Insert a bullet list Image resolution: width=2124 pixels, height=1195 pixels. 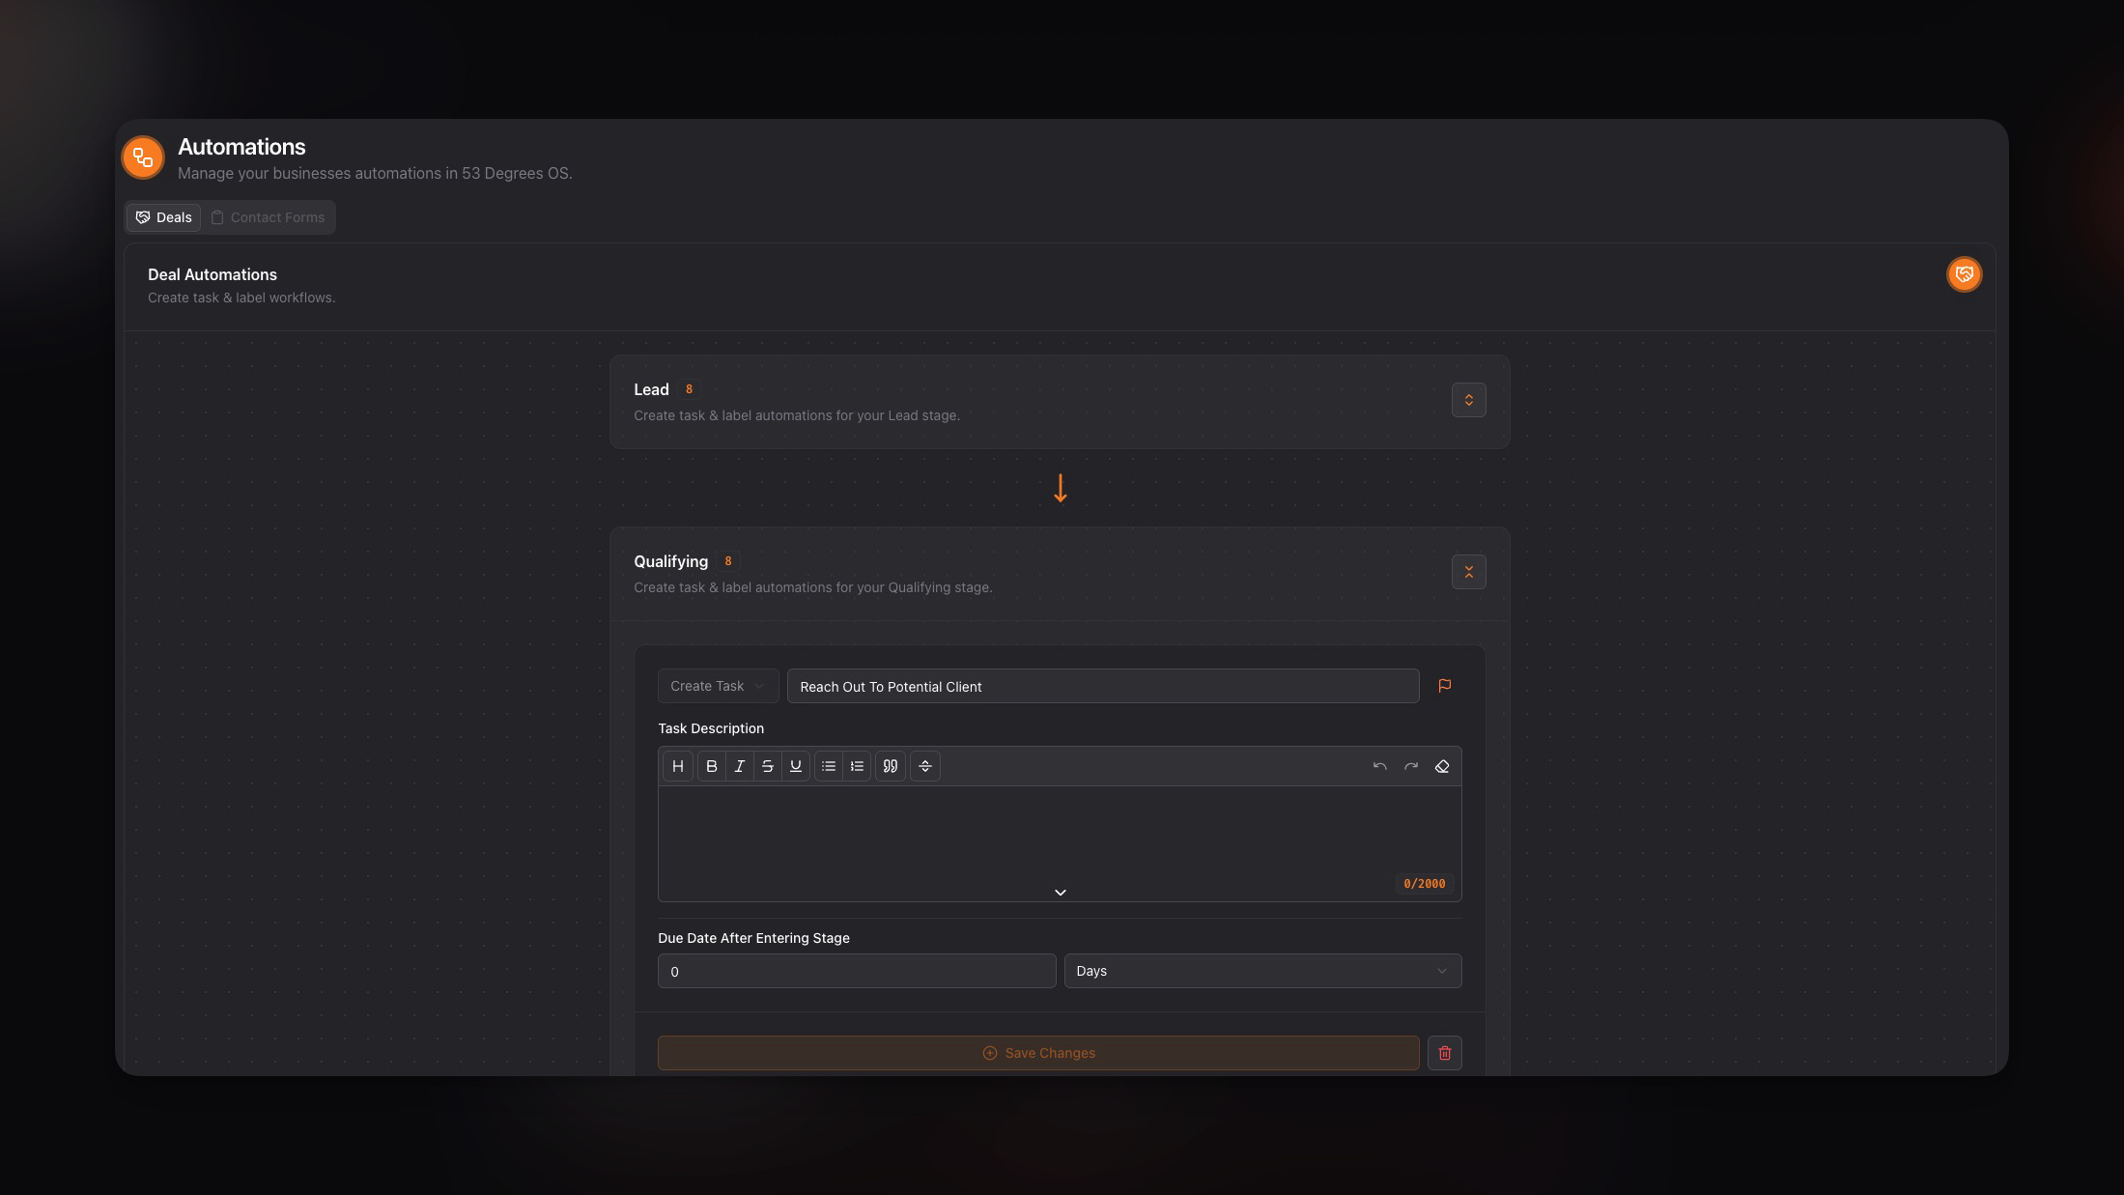(x=828, y=765)
